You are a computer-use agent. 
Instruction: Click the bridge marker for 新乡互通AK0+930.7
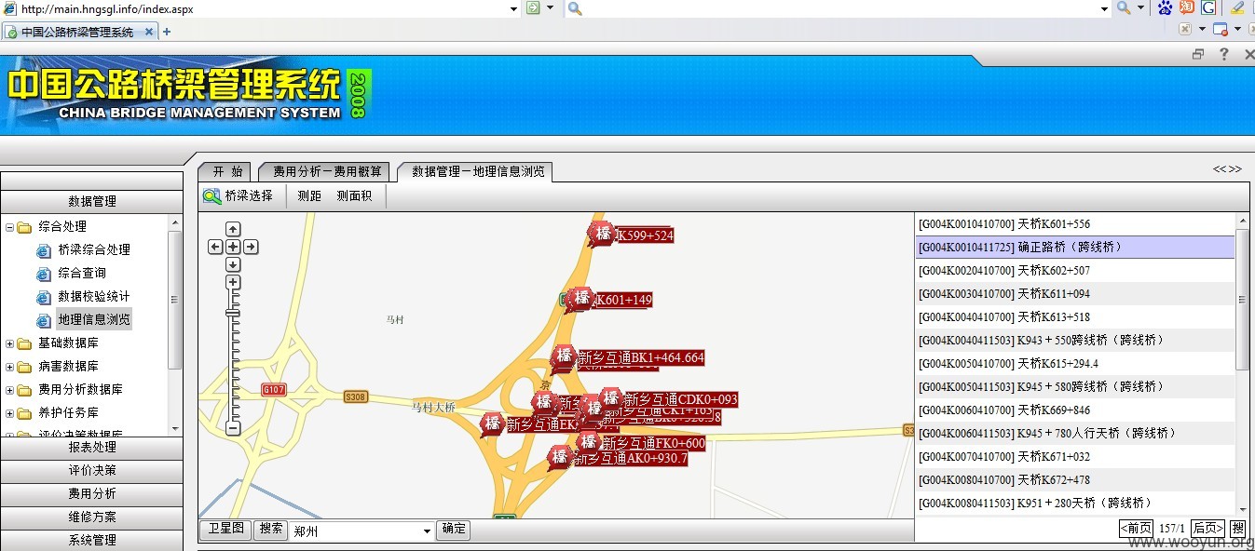559,457
